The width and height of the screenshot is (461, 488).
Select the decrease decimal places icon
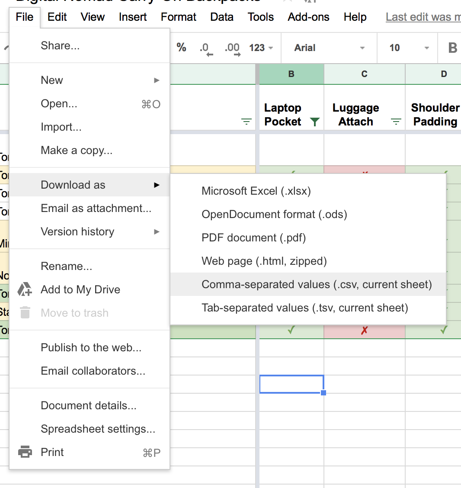click(204, 48)
